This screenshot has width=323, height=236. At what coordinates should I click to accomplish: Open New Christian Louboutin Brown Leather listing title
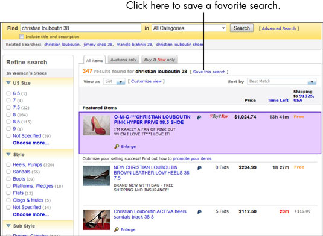pyautogui.click(x=152, y=173)
